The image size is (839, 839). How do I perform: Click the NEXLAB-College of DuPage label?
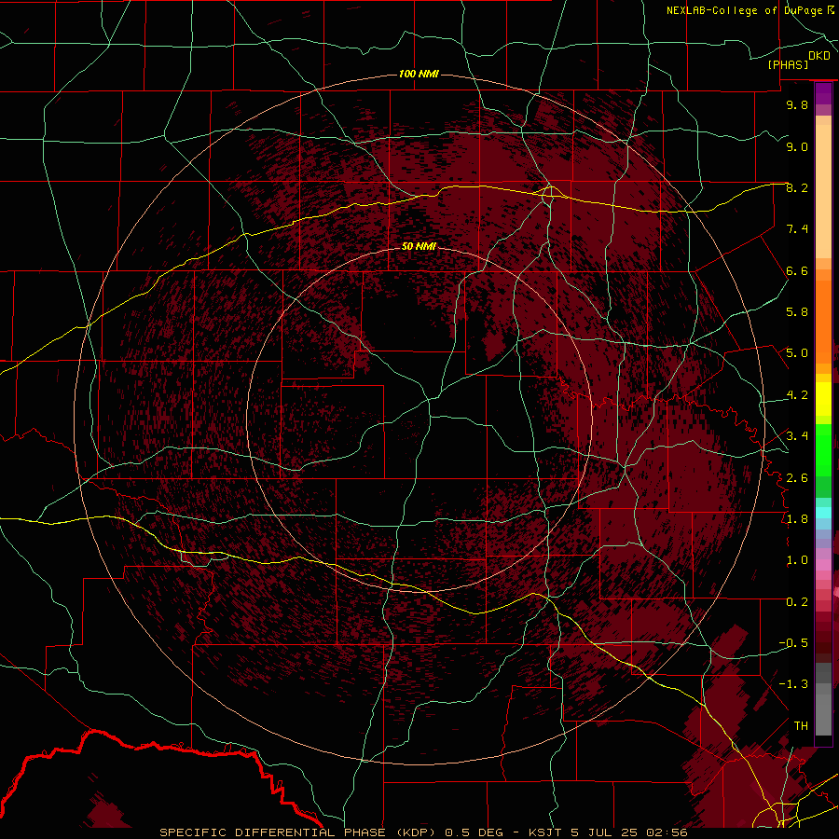[744, 10]
